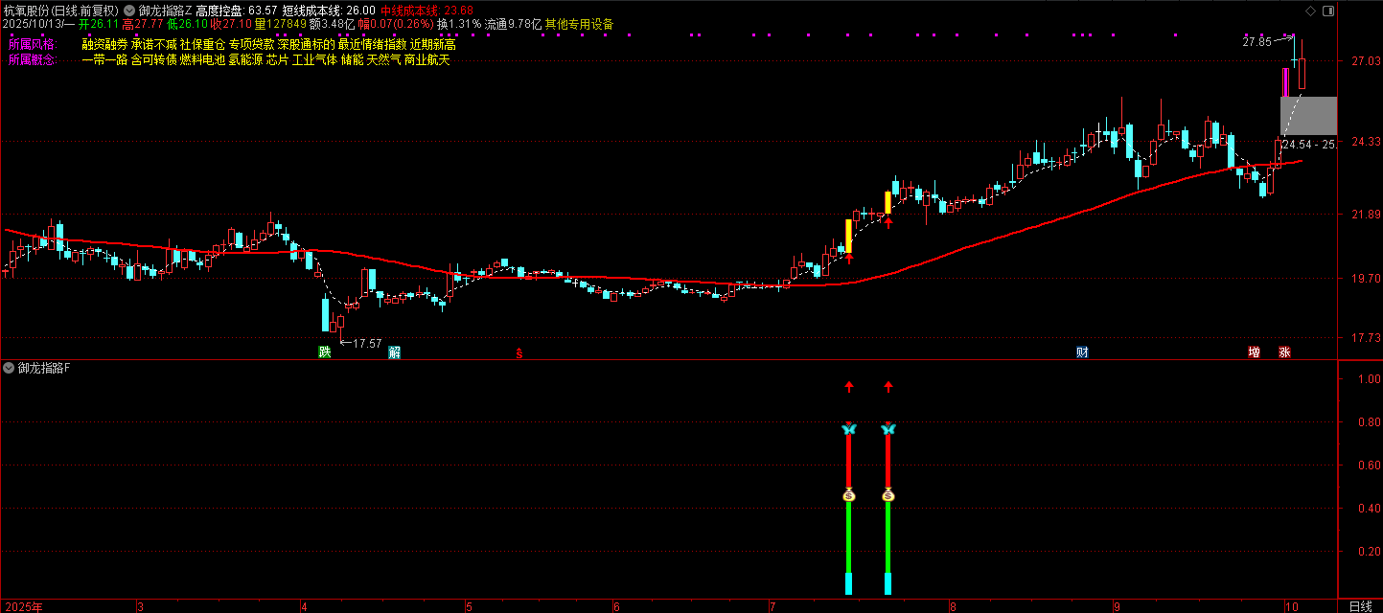Click the red 涨 event marker
1383x613 pixels.
click(x=1284, y=352)
